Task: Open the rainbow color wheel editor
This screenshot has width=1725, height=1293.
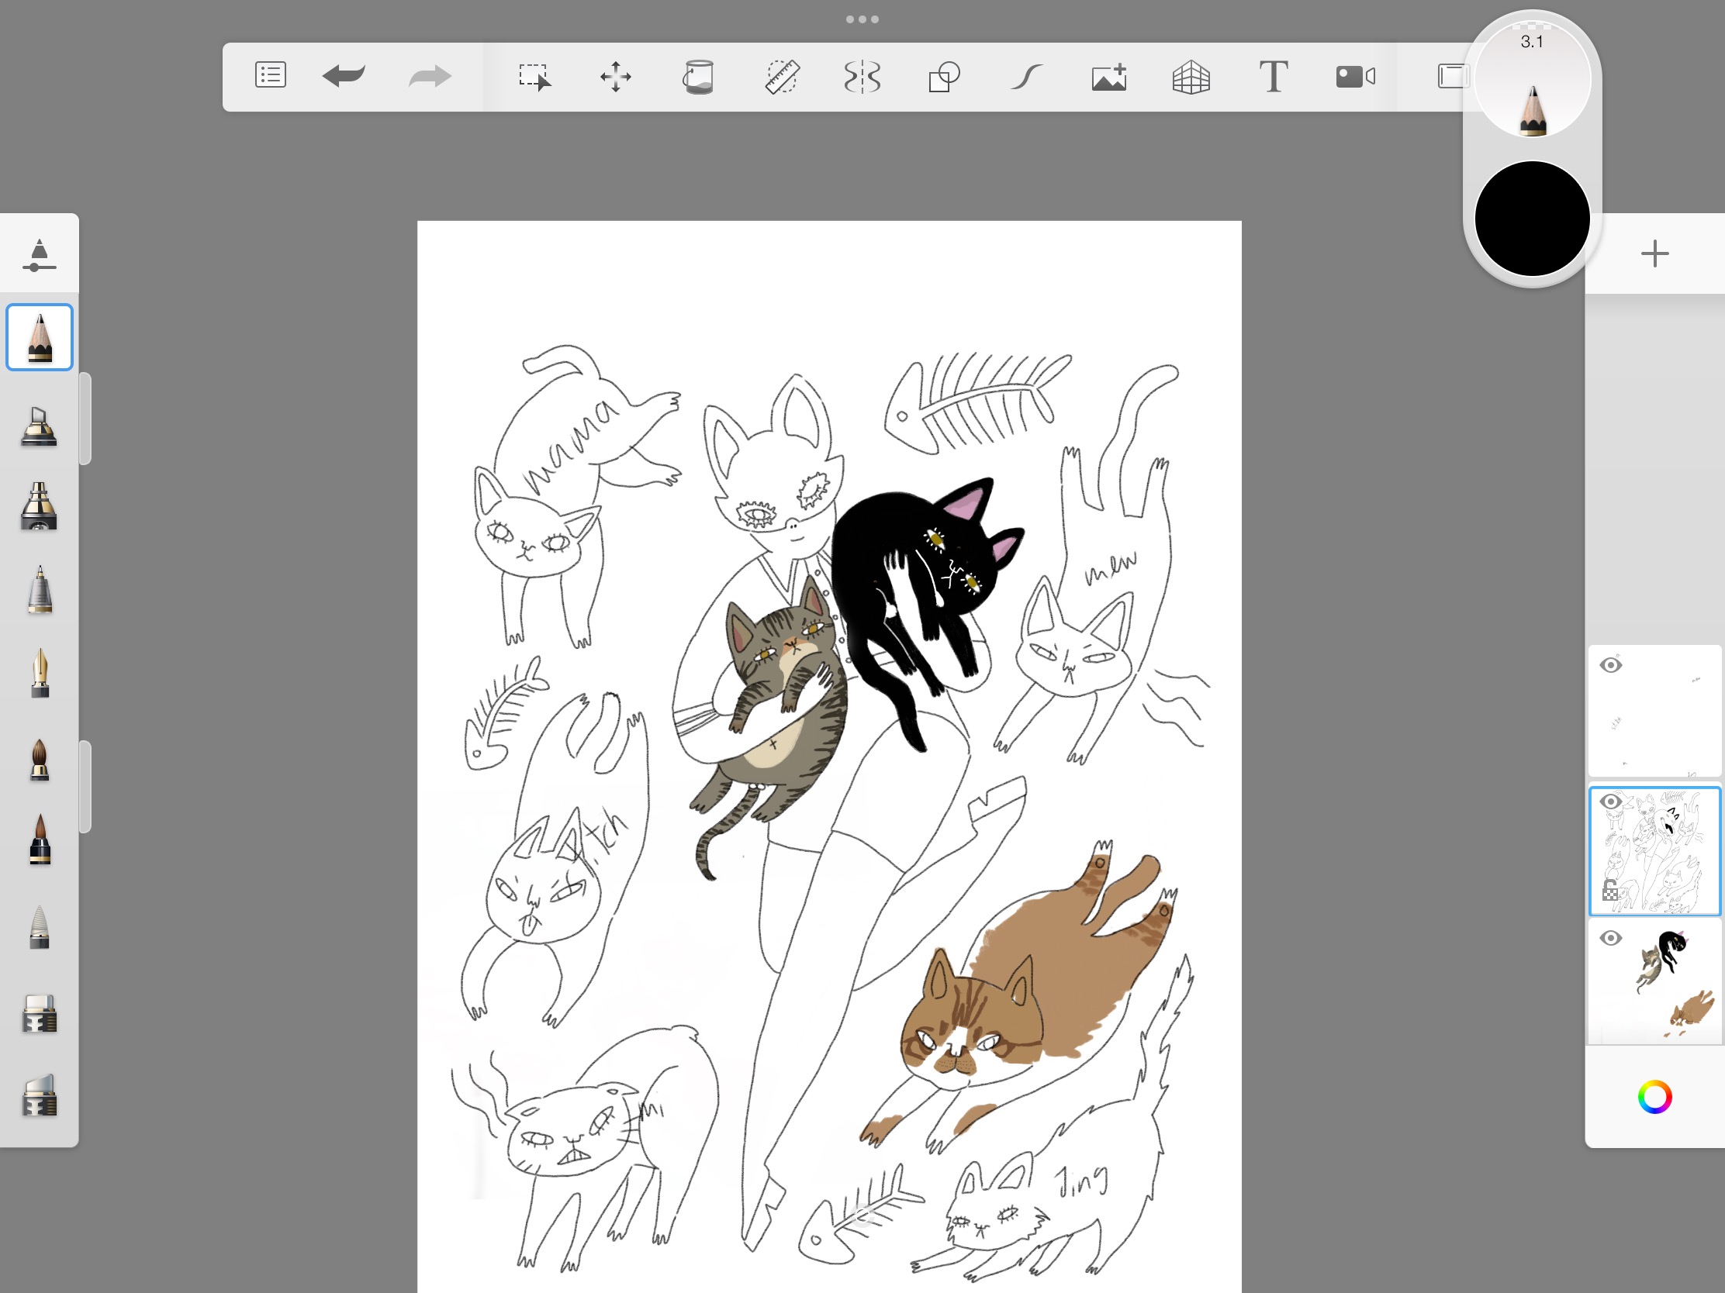Action: pyautogui.click(x=1654, y=1097)
